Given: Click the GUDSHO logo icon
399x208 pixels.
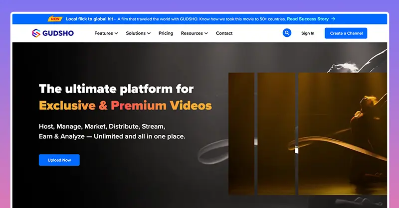Looking at the screenshot, I should click(x=36, y=33).
